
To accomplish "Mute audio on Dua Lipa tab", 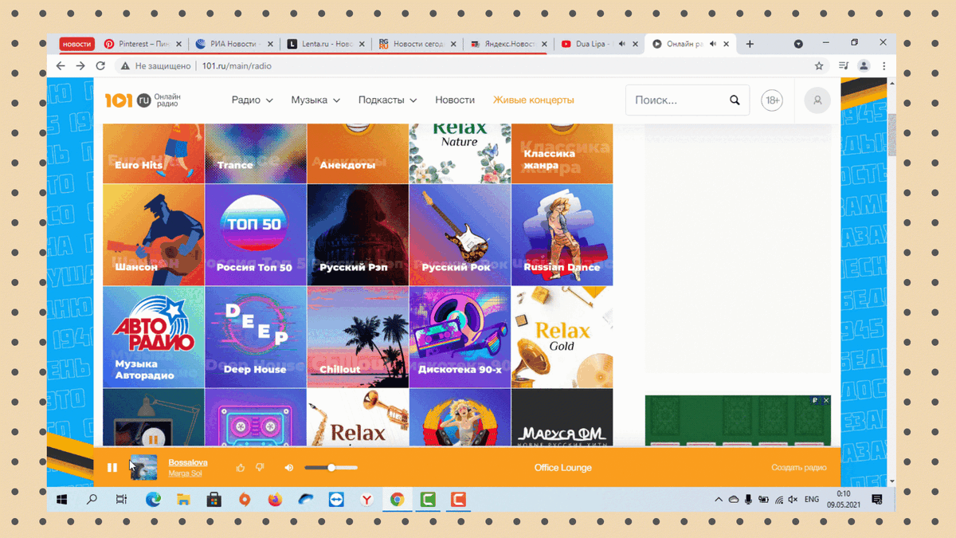I will [x=622, y=44].
